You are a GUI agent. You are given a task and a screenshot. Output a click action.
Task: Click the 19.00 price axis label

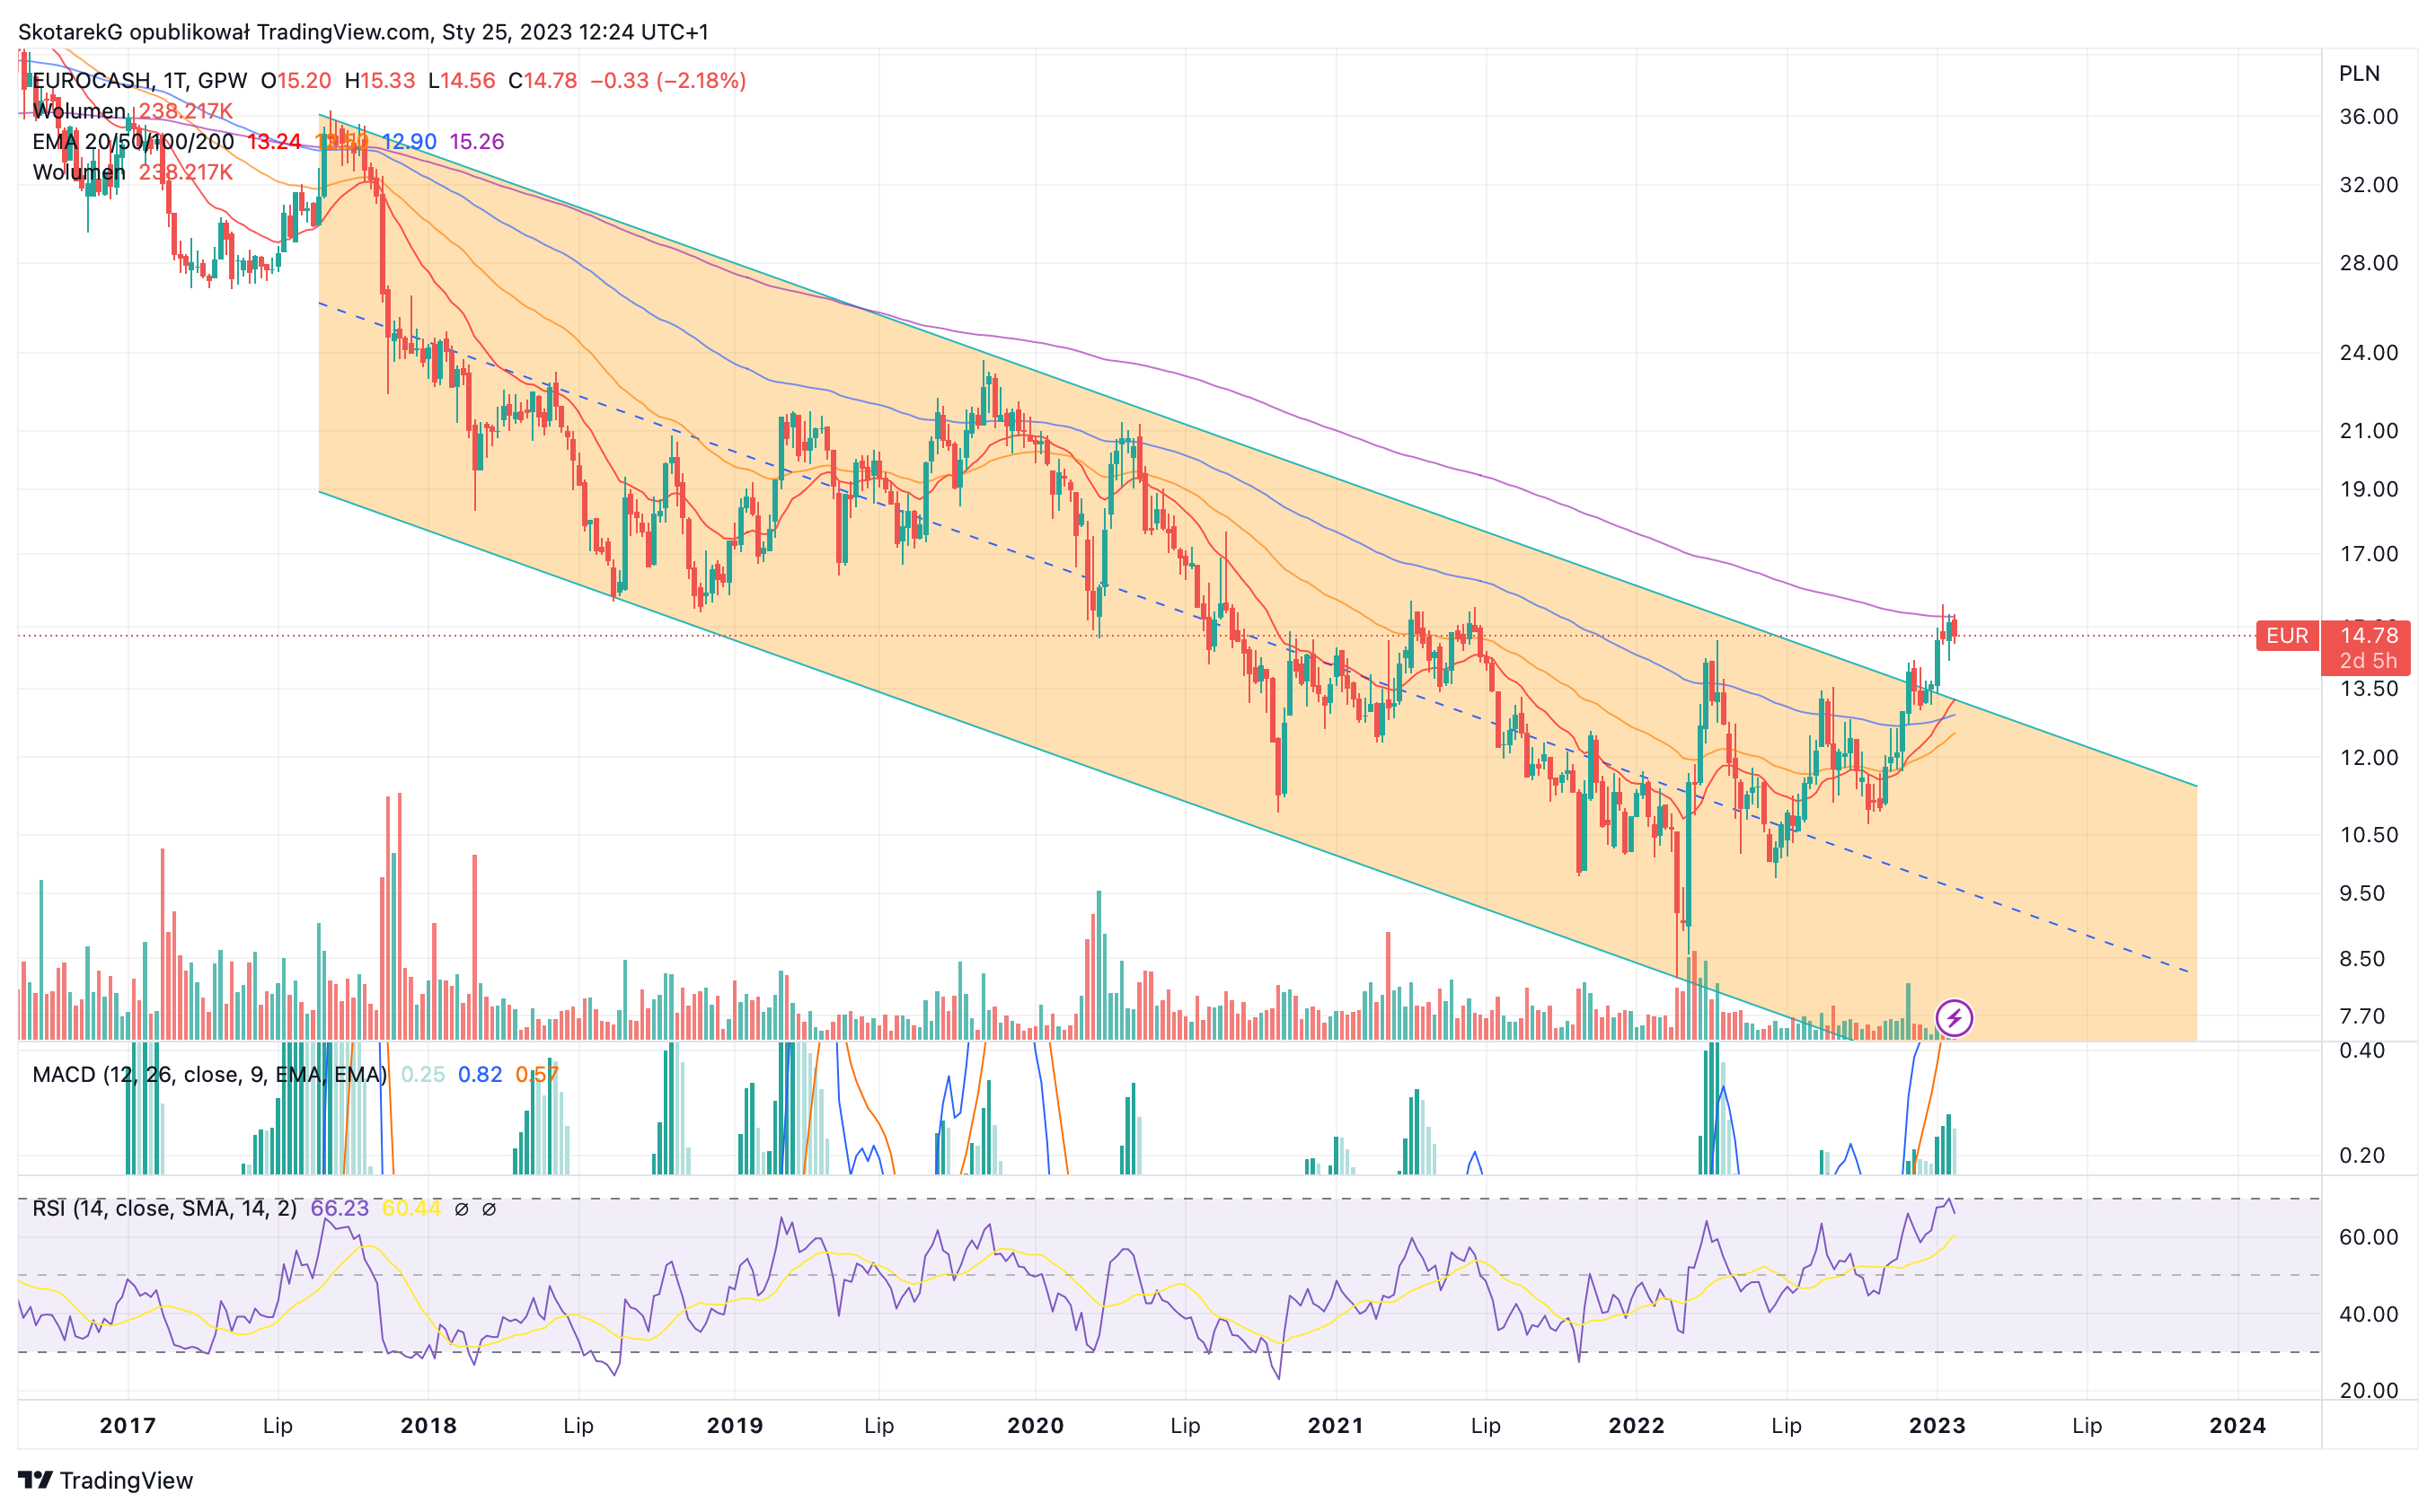[2368, 490]
